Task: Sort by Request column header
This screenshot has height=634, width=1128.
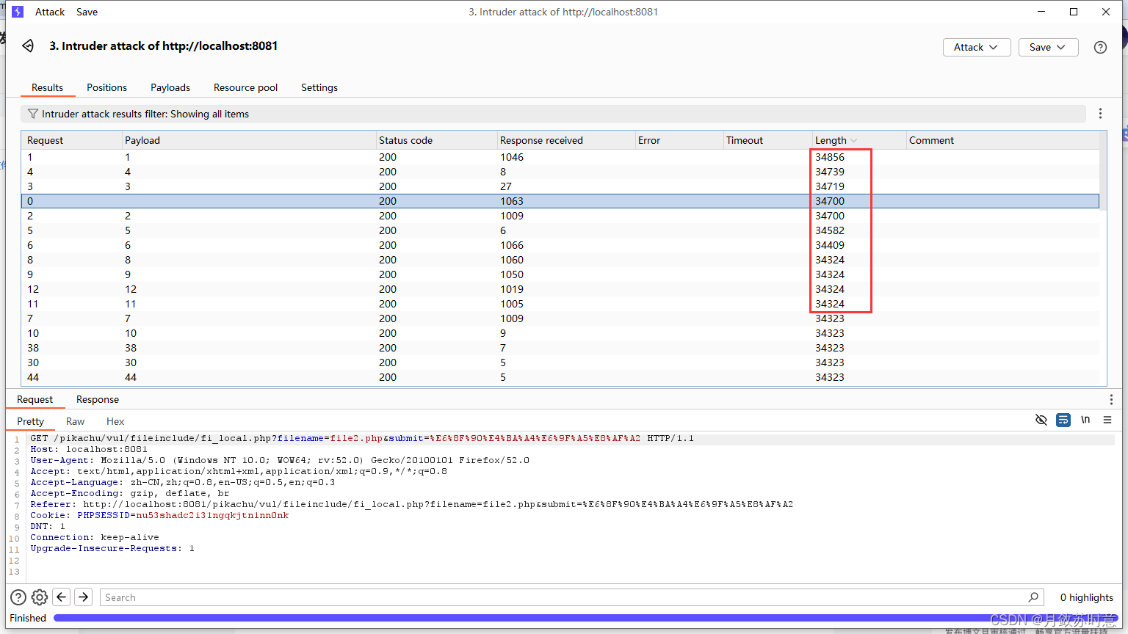Action: click(71, 140)
